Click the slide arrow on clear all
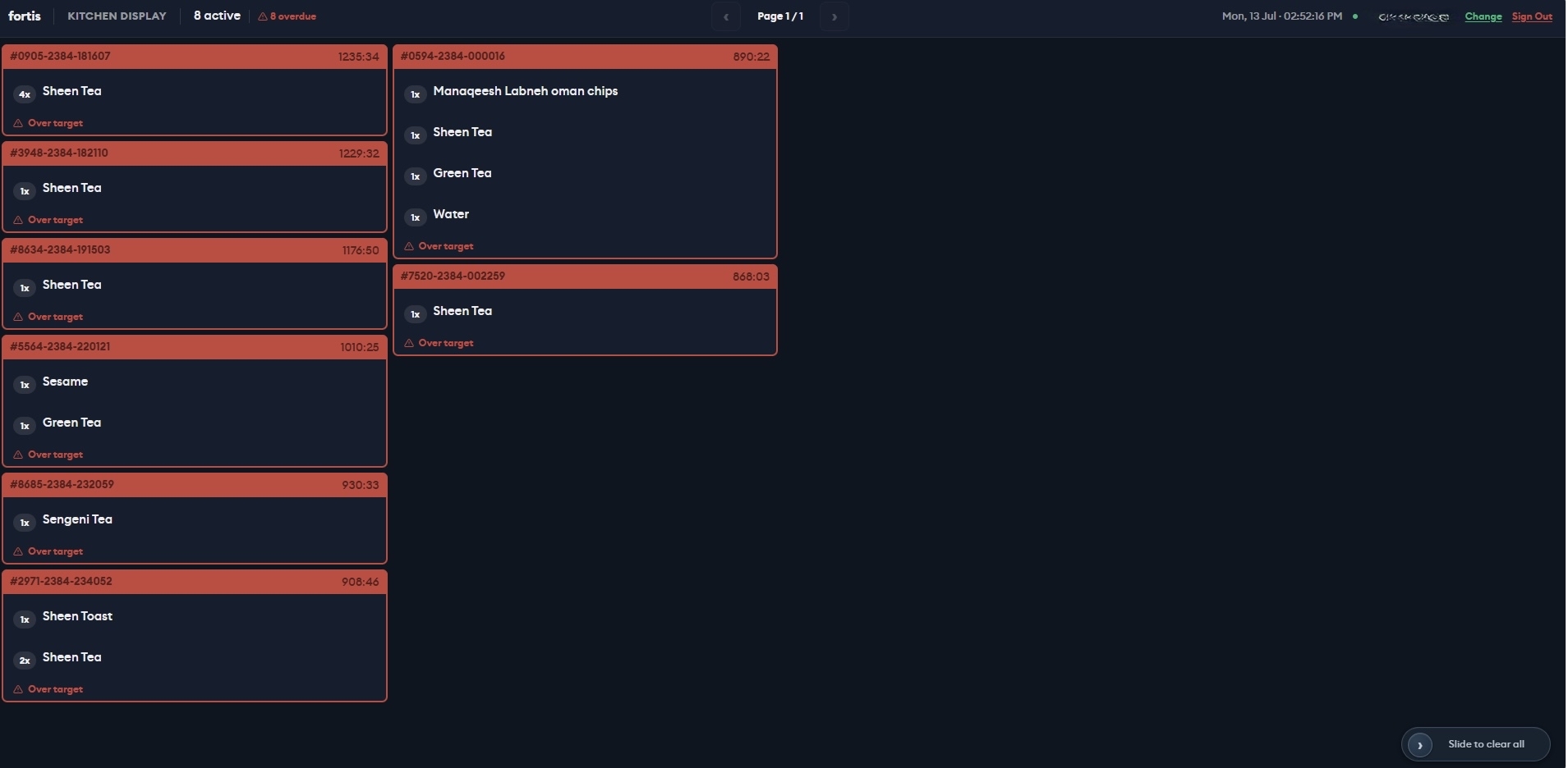Screen dimensions: 1568x768 click(1420, 745)
